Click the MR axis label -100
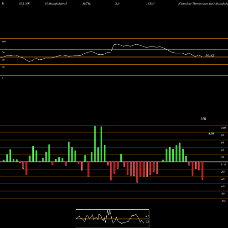The width and height of the screenshot is (228, 228). [223, 201]
